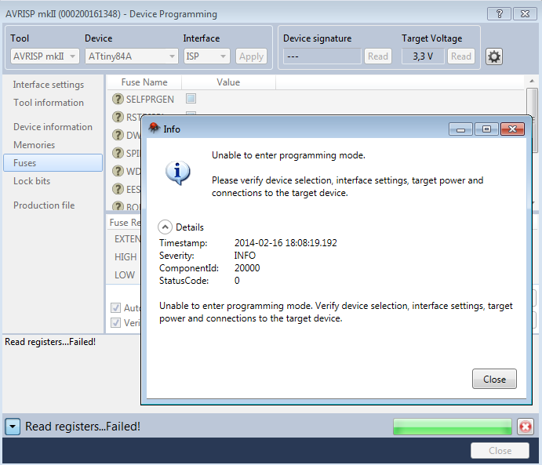The height and width of the screenshot is (465, 542).
Task: Click the help icon beside the RST fuse row
Action: 118,117
